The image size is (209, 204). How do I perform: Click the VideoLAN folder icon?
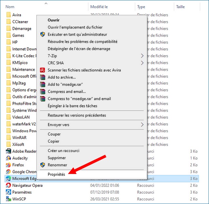[8, 117]
